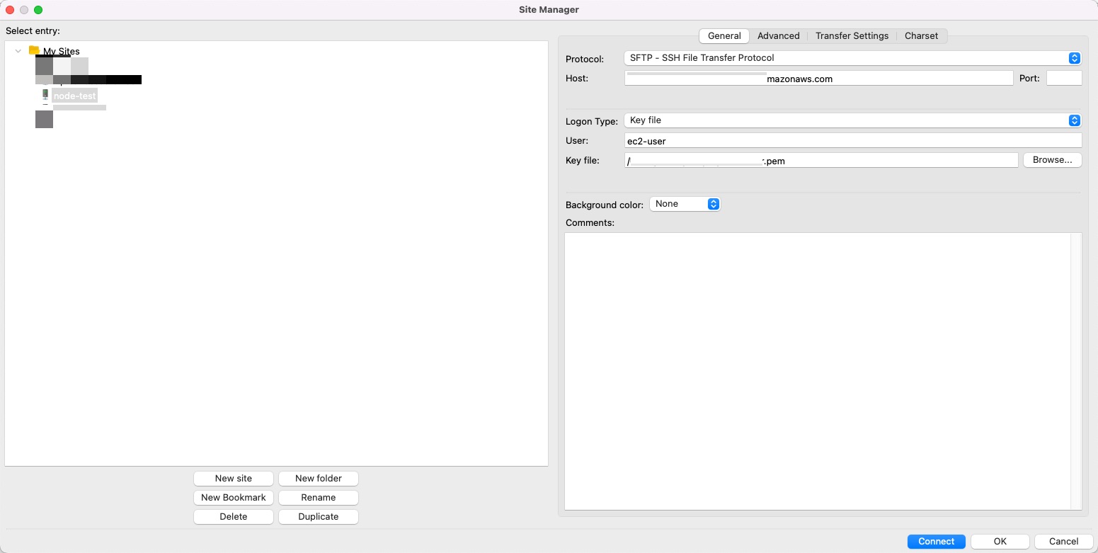Close the Site Manager window
This screenshot has width=1098, height=553.
(11, 10)
